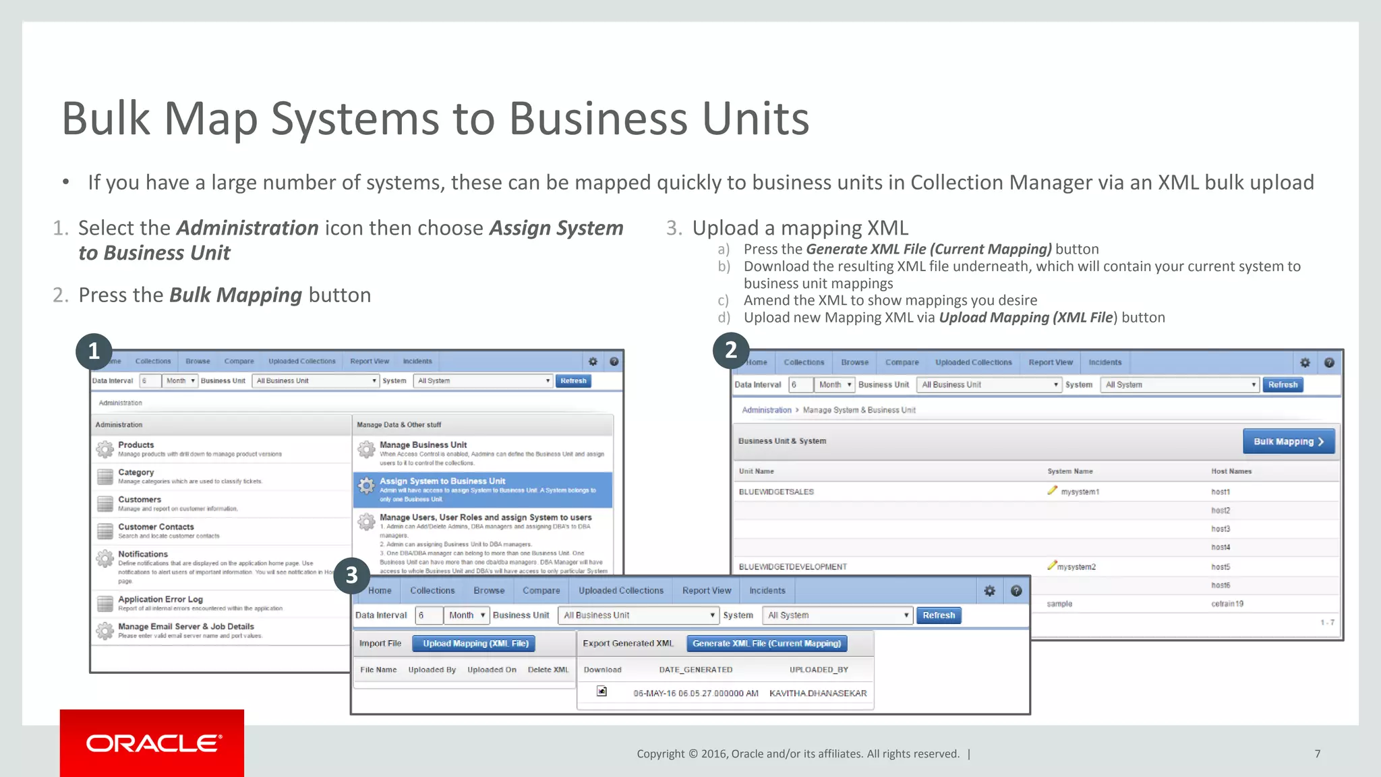Viewport: 1381px width, 777px height.
Task: Click the Customer Contacts icon
Action: [x=105, y=531]
